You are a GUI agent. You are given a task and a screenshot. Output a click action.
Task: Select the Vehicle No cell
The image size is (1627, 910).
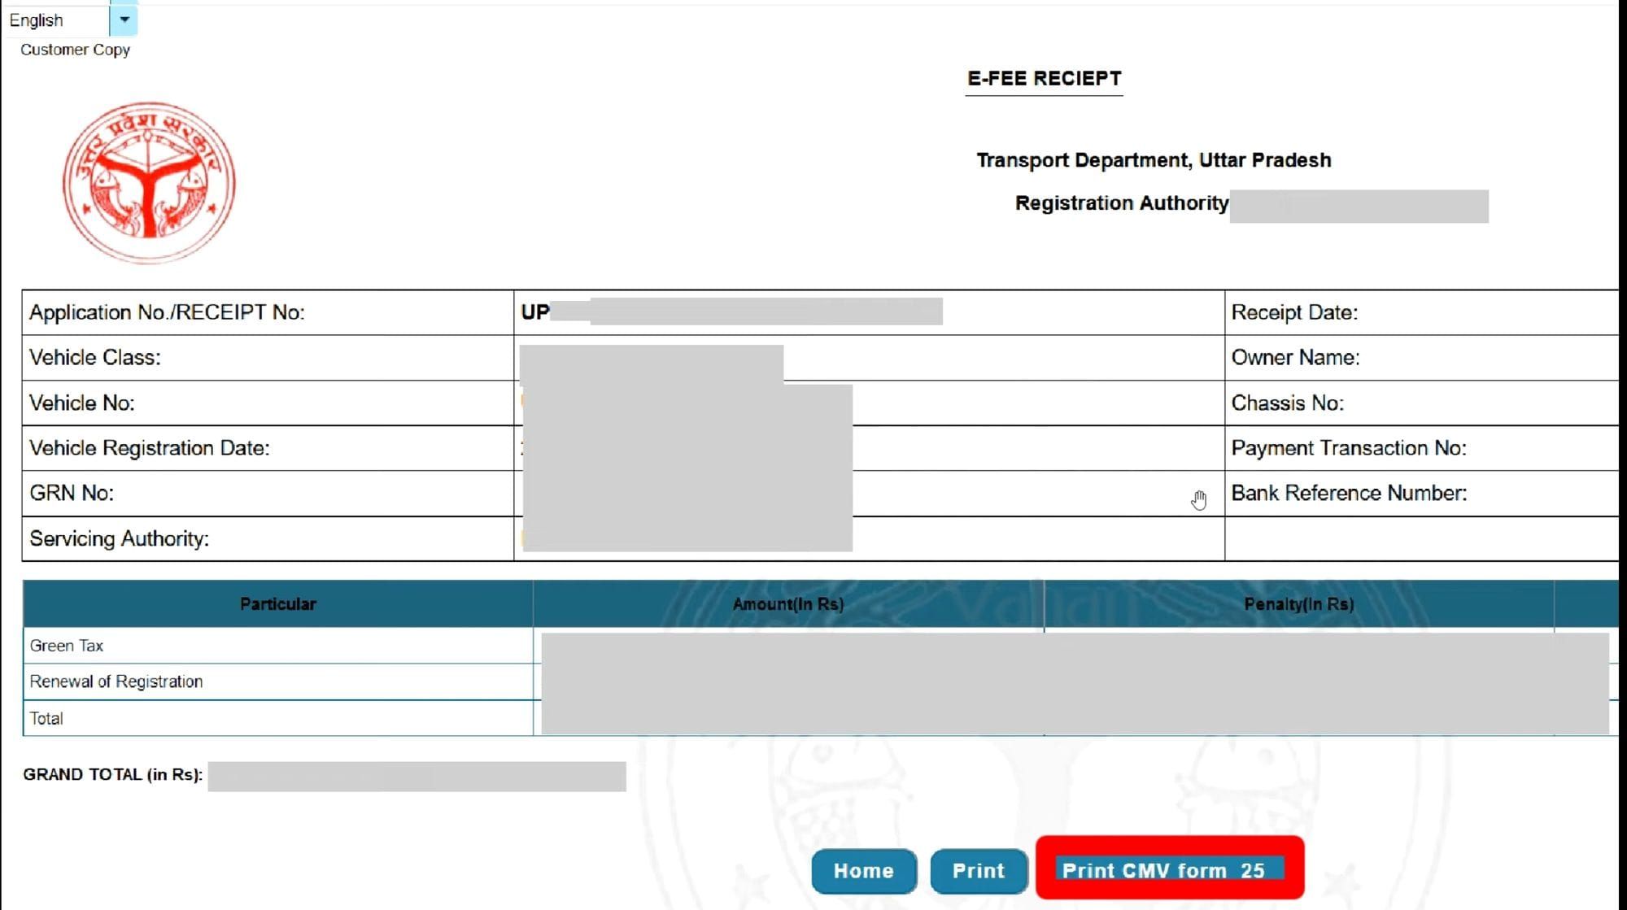[81, 403]
